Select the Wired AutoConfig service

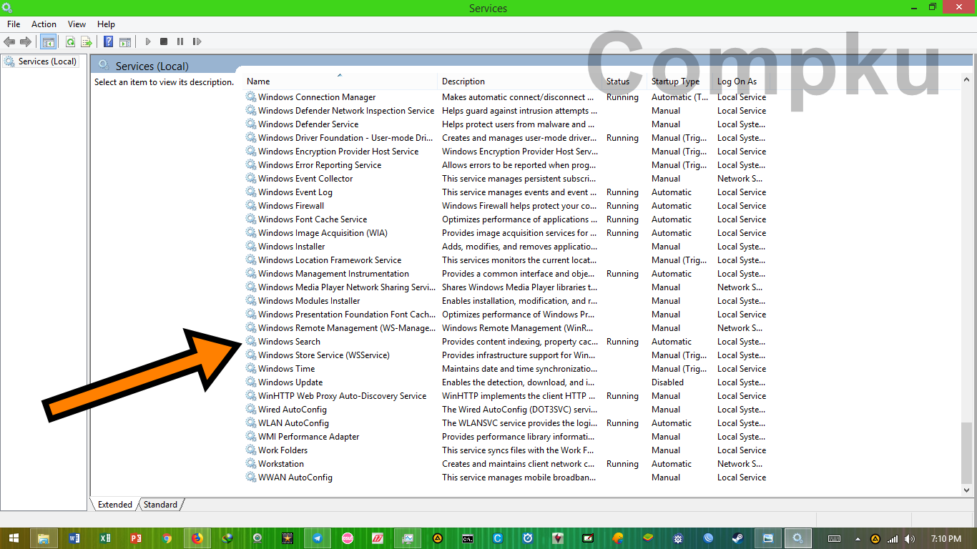[x=293, y=410]
